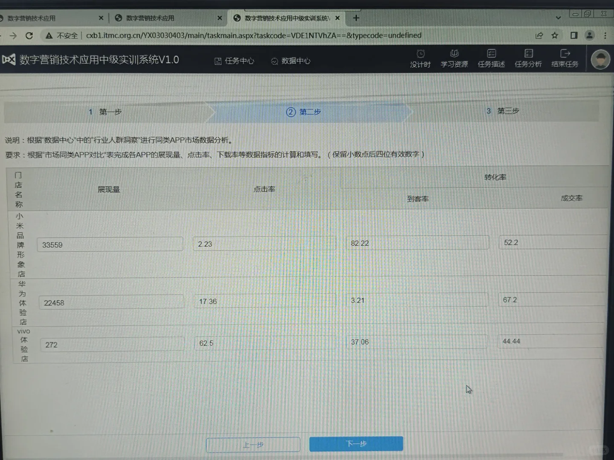Click the 结束任务 exit icon

click(x=565, y=53)
